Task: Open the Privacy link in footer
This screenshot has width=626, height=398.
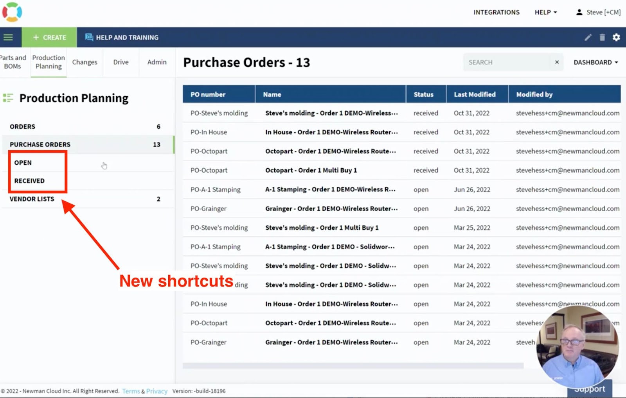Action: click(157, 391)
